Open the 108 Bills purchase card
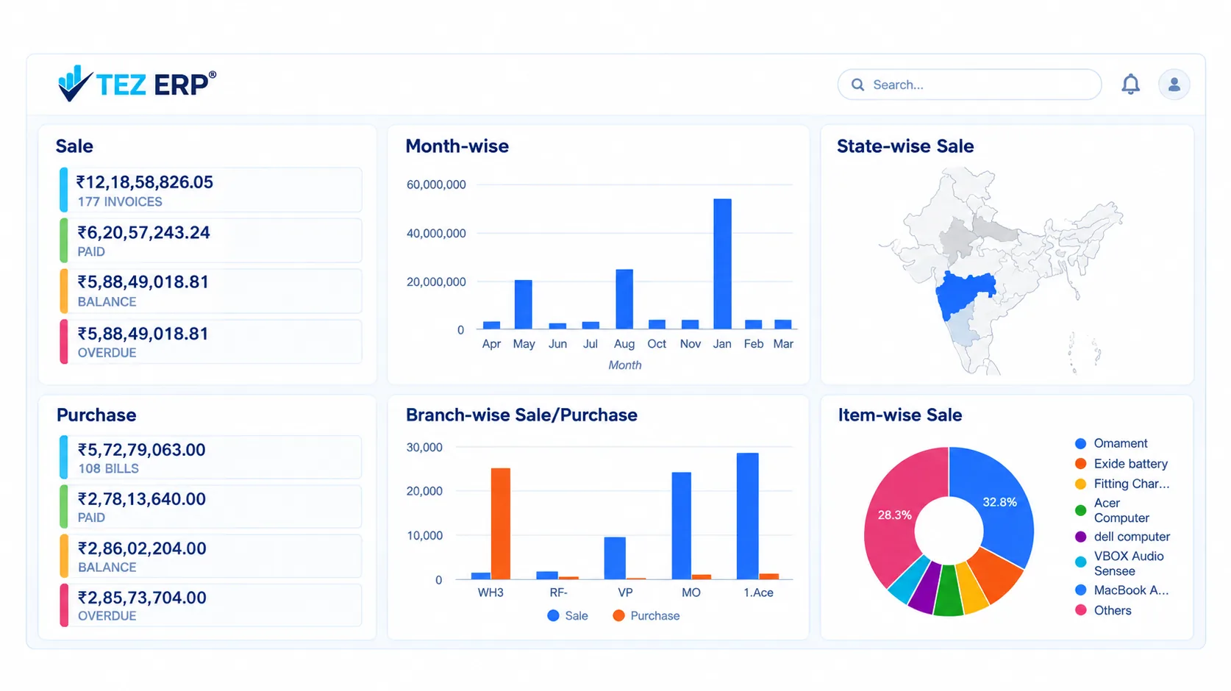Viewport: 1231px width, 691px height. point(210,457)
